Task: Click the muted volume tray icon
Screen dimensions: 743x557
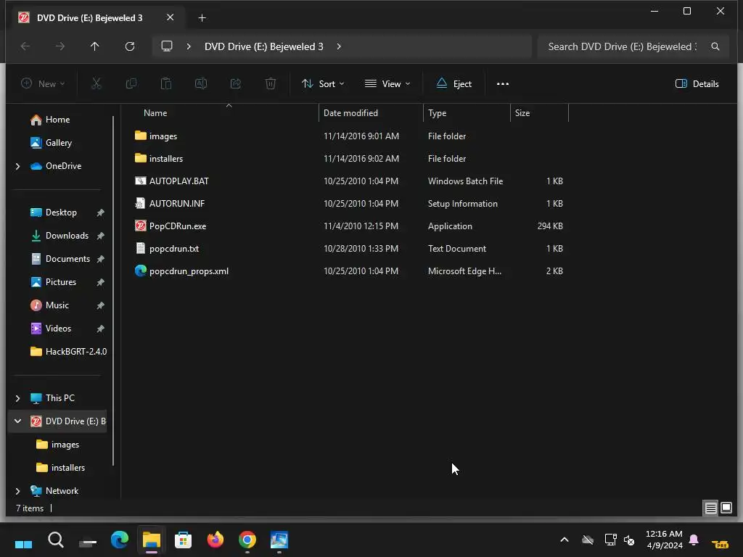Action: click(x=629, y=540)
